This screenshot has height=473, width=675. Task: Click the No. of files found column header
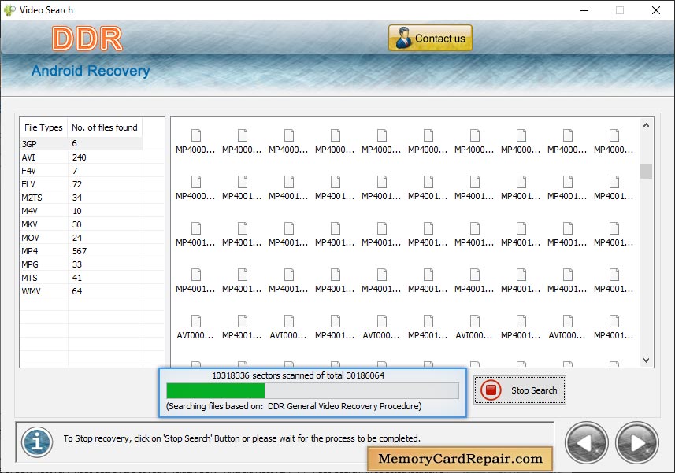(x=105, y=127)
